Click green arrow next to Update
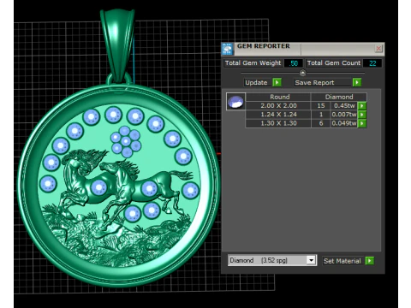 tap(277, 82)
